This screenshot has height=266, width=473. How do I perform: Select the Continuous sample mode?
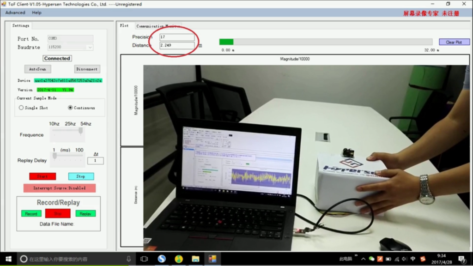[x=70, y=108]
